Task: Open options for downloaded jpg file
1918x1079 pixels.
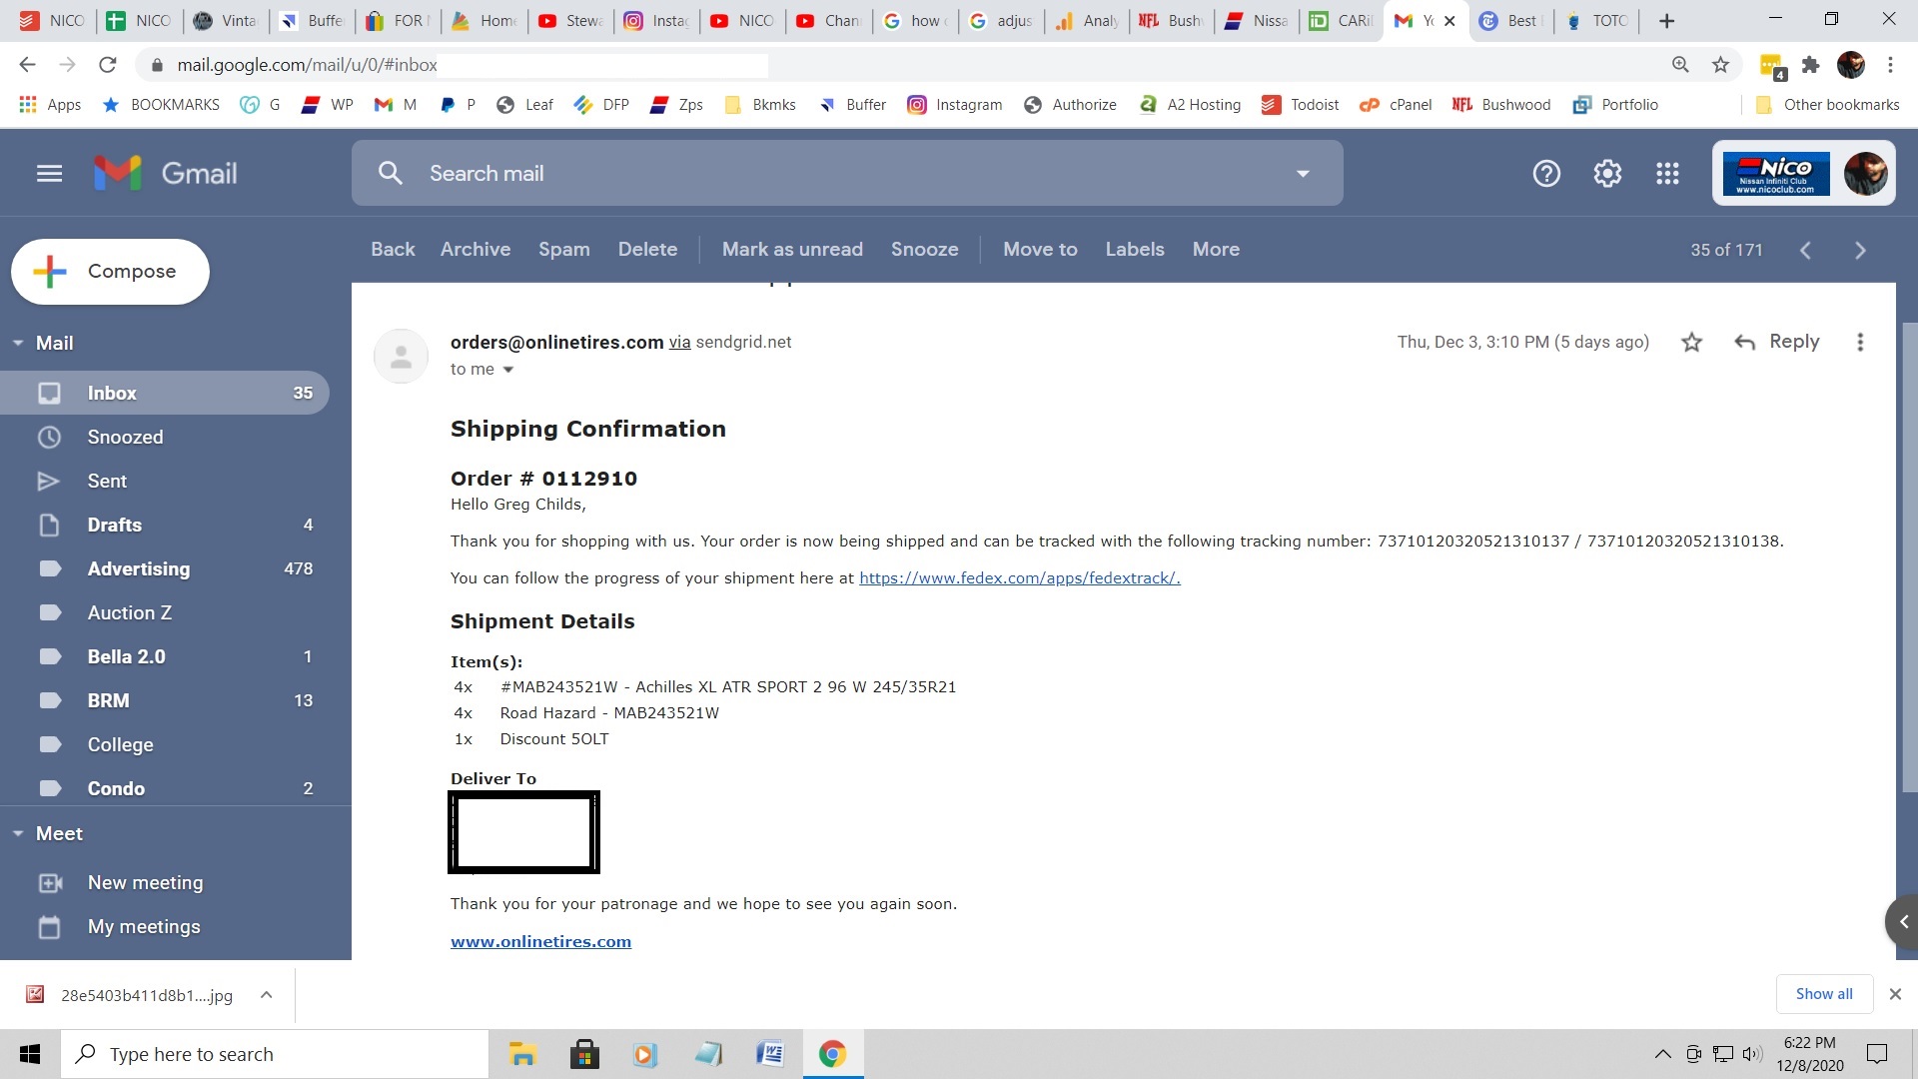Action: click(267, 995)
